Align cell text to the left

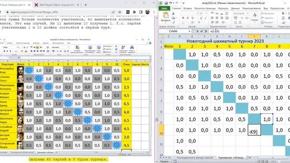pos(212,18)
